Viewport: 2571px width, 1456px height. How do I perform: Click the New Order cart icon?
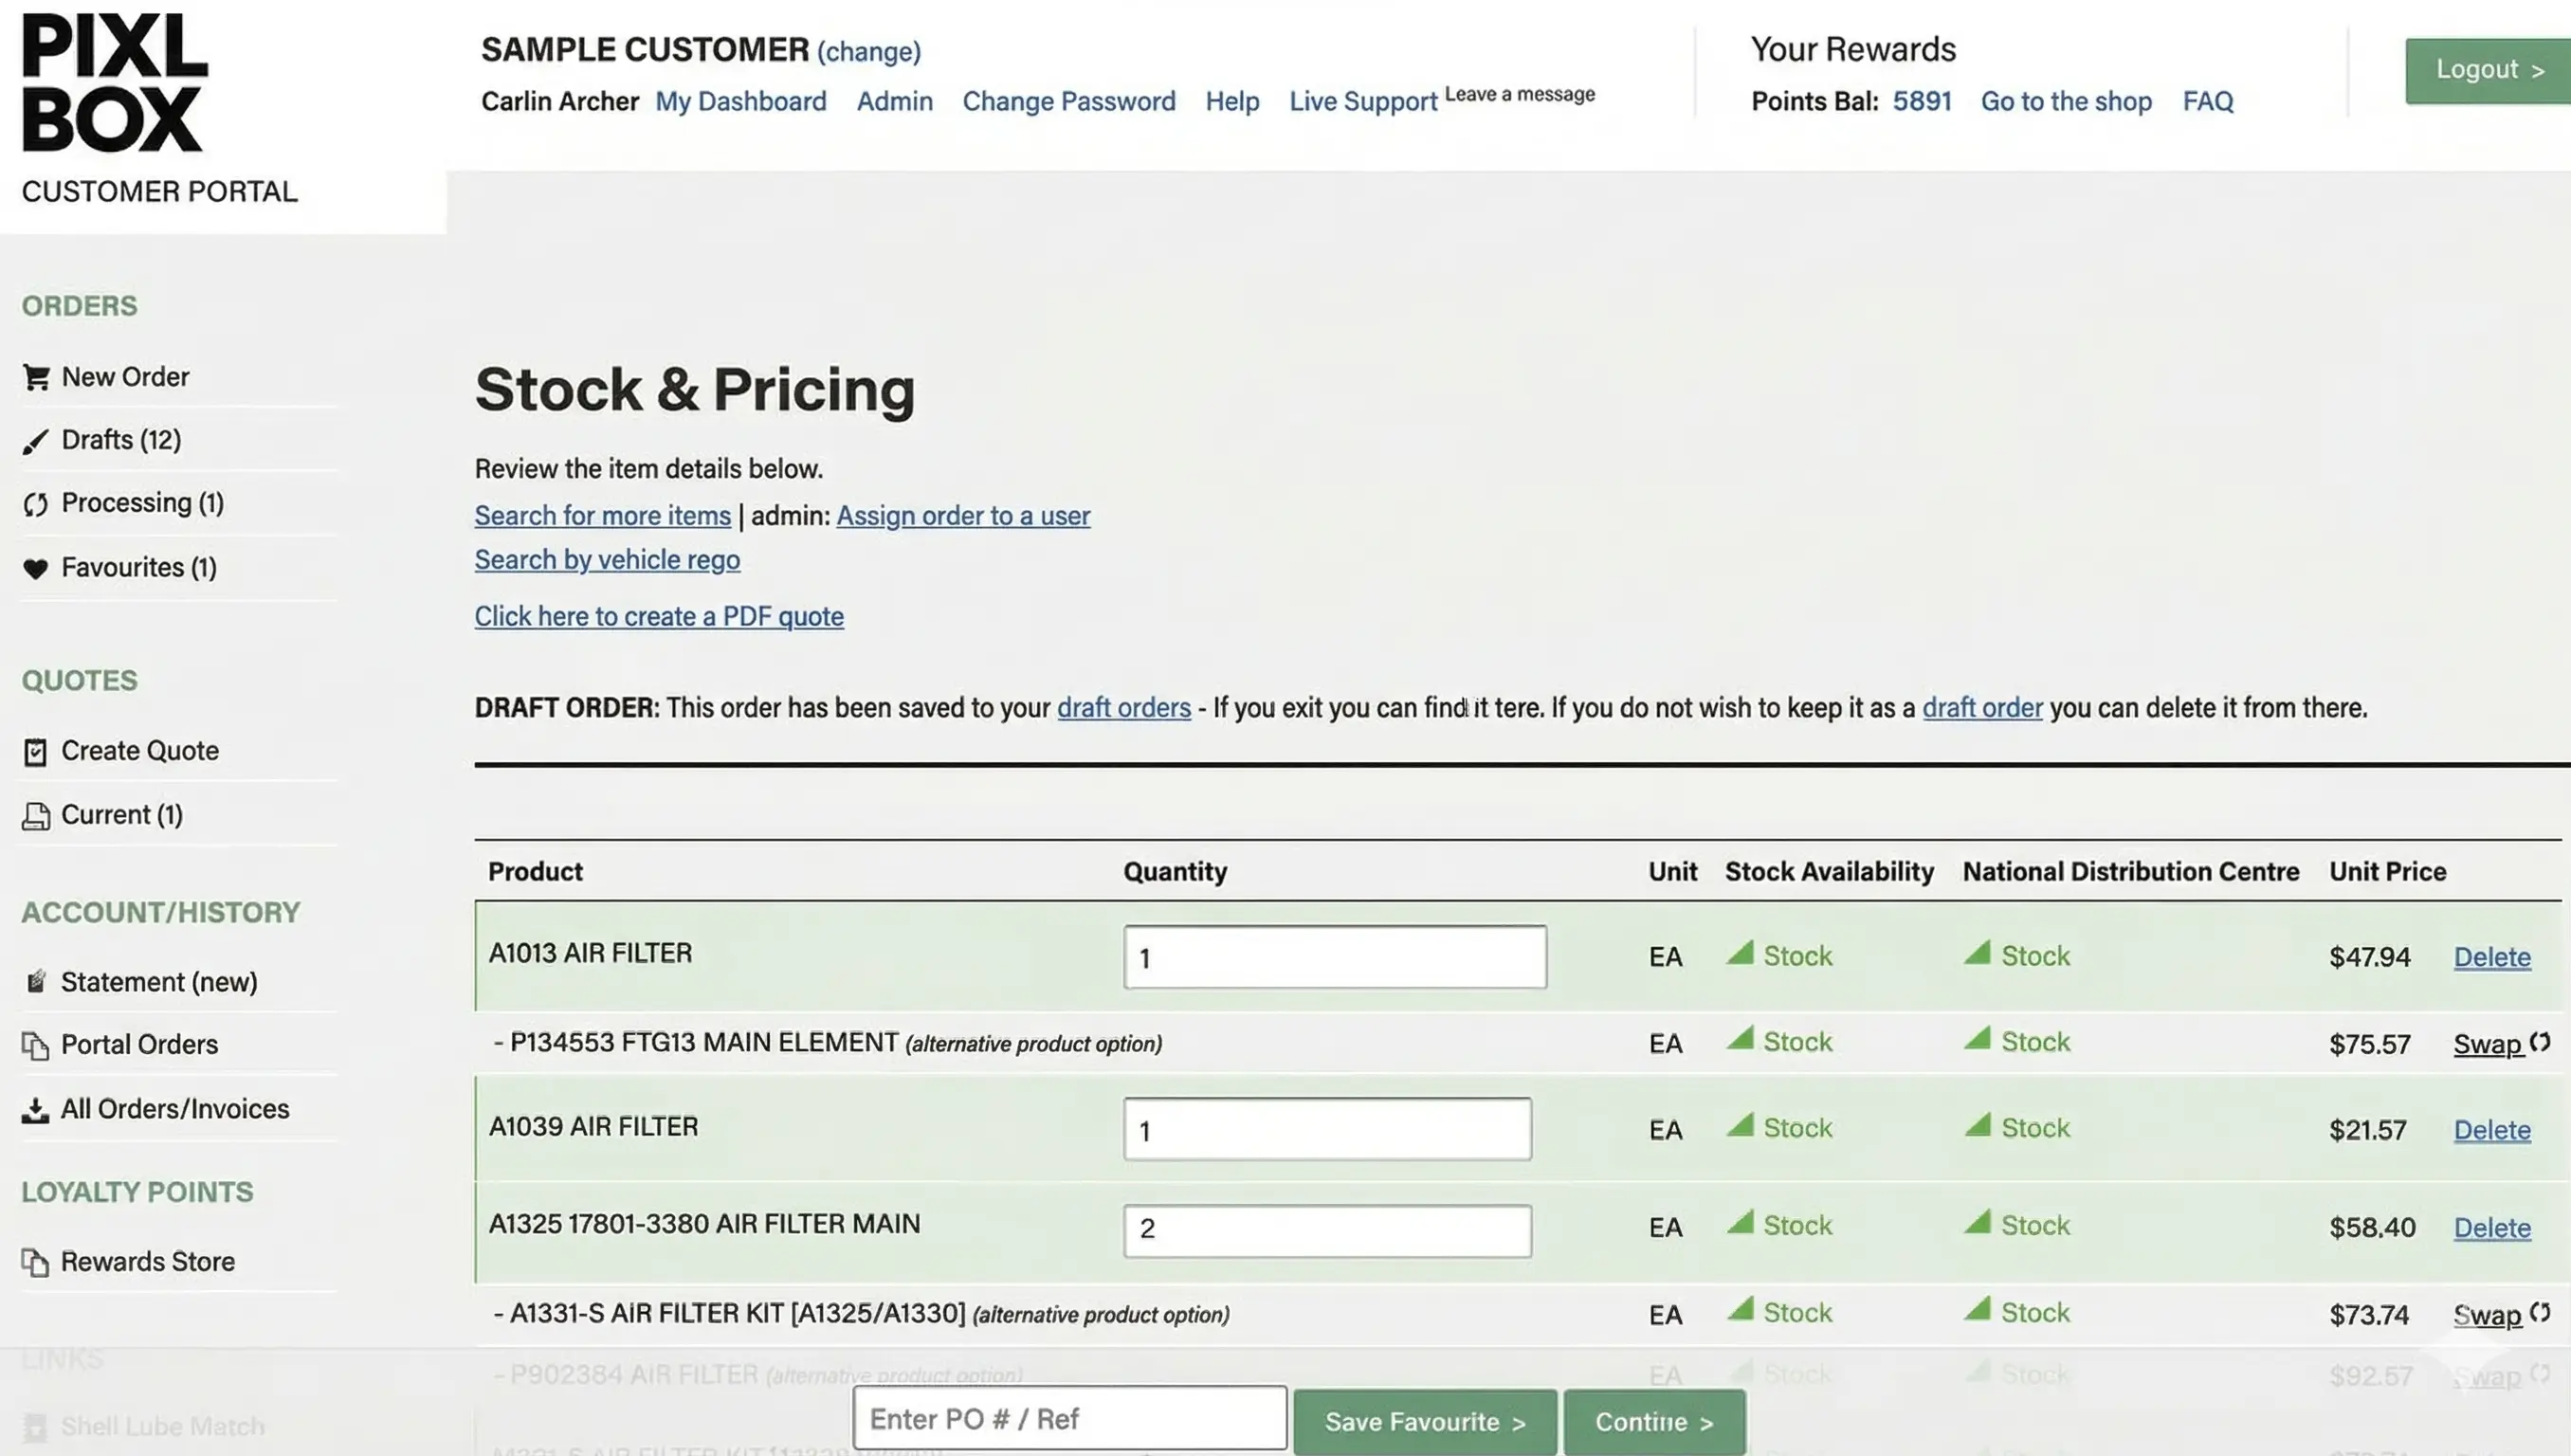point(36,377)
